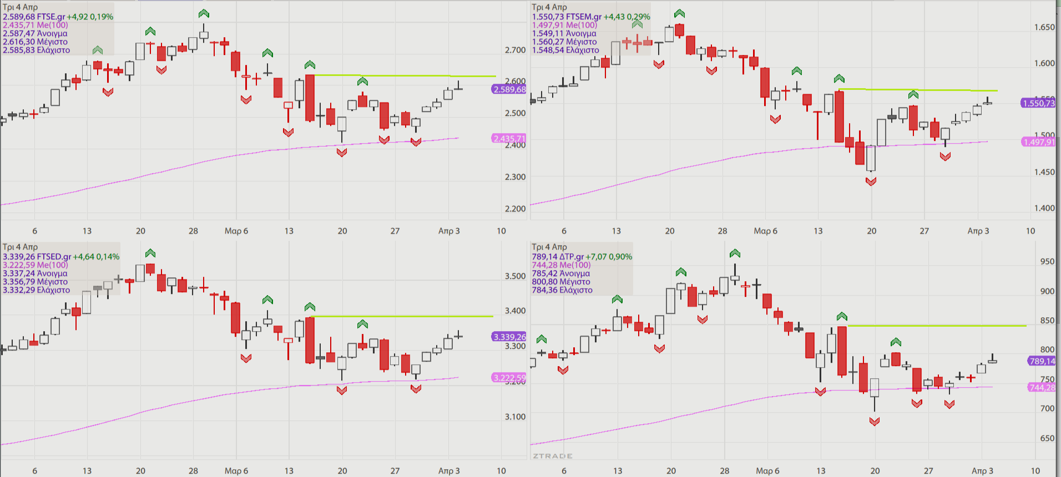
Task: Click the 950 price axis label
Action: 1048,261
